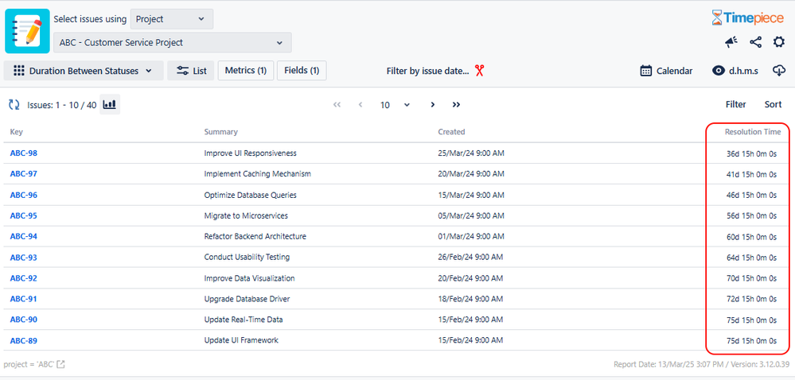The height and width of the screenshot is (380, 795).
Task: Click the Timepiece logo
Action: [x=748, y=18]
